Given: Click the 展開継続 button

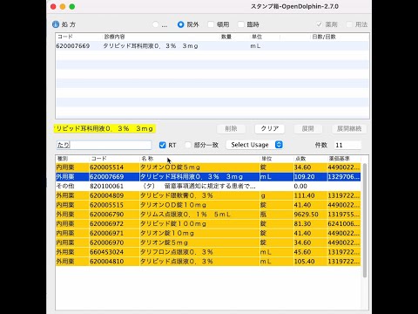Looking at the screenshot, I should (x=349, y=129).
